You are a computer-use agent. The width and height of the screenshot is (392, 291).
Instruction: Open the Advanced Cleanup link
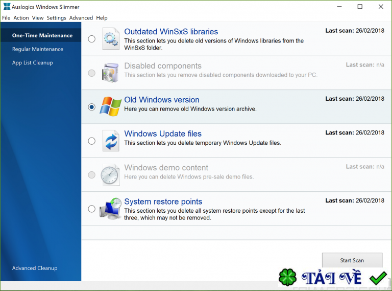tap(35, 268)
